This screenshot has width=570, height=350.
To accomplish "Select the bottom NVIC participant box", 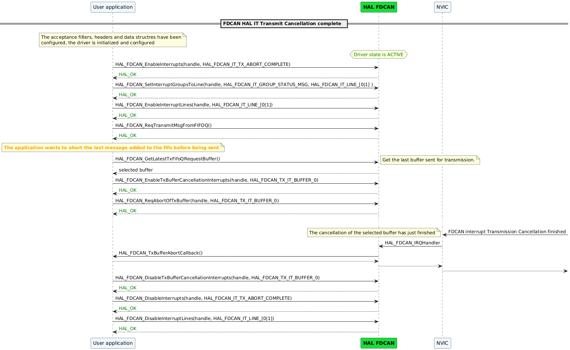I will pyautogui.click(x=442, y=343).
